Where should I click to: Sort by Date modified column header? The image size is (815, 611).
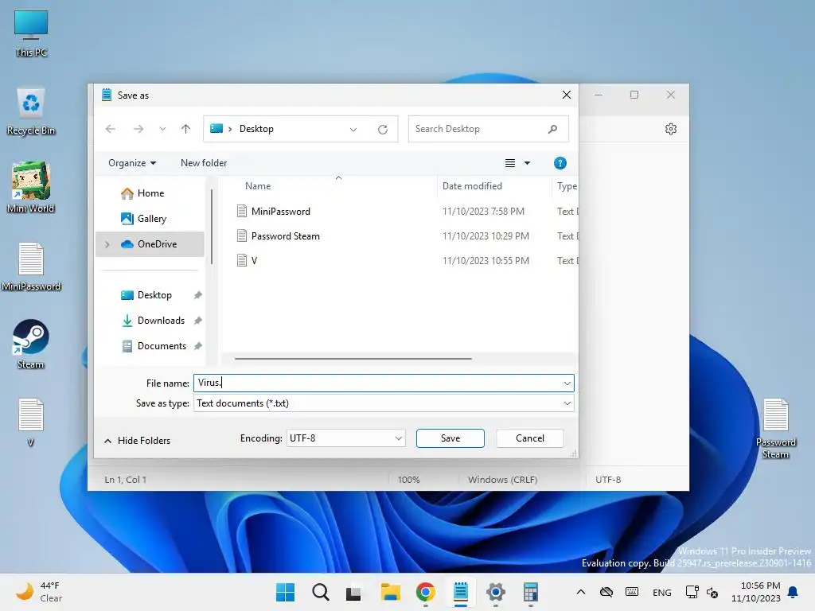(472, 186)
